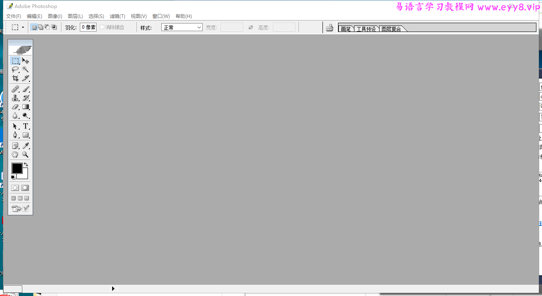Open the marquee tool flyout arrow
This screenshot has width=542, height=296.
pos(23,27)
